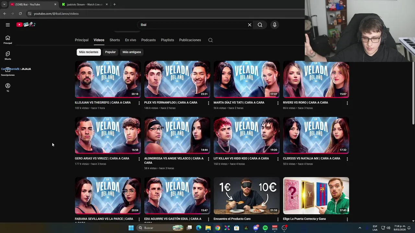The width and height of the screenshot is (415, 233).
Task: Filter videos by Más recientes
Action: point(89,52)
